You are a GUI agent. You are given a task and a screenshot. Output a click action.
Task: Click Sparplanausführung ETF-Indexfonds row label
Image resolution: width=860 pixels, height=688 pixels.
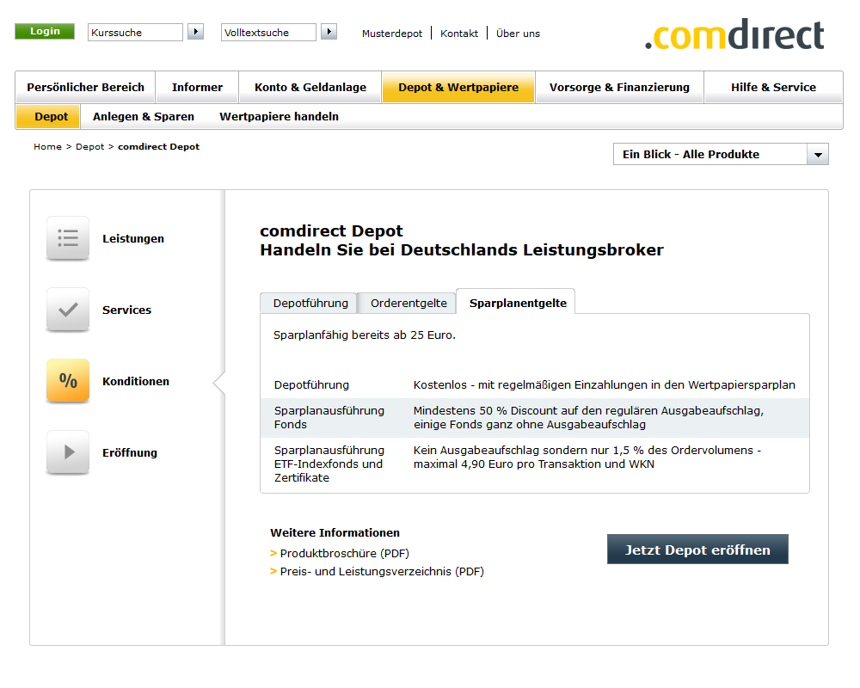(x=329, y=464)
